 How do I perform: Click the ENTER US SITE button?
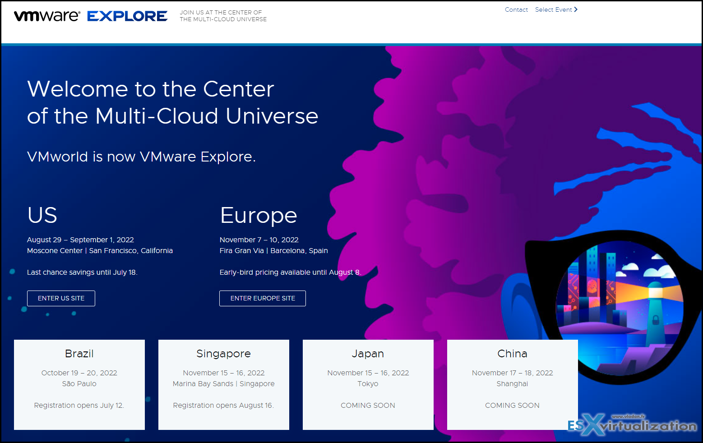tap(61, 298)
